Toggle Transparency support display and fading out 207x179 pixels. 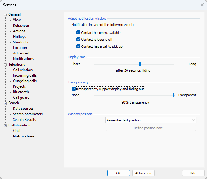click(74, 89)
